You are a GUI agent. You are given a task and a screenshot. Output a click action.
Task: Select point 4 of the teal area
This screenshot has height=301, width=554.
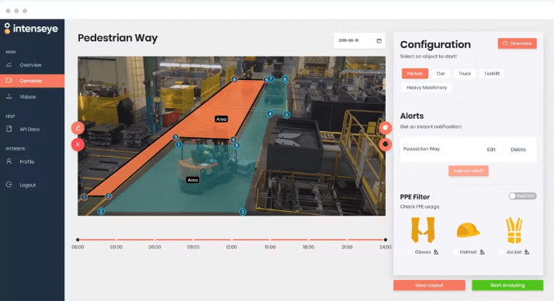[x=270, y=114]
